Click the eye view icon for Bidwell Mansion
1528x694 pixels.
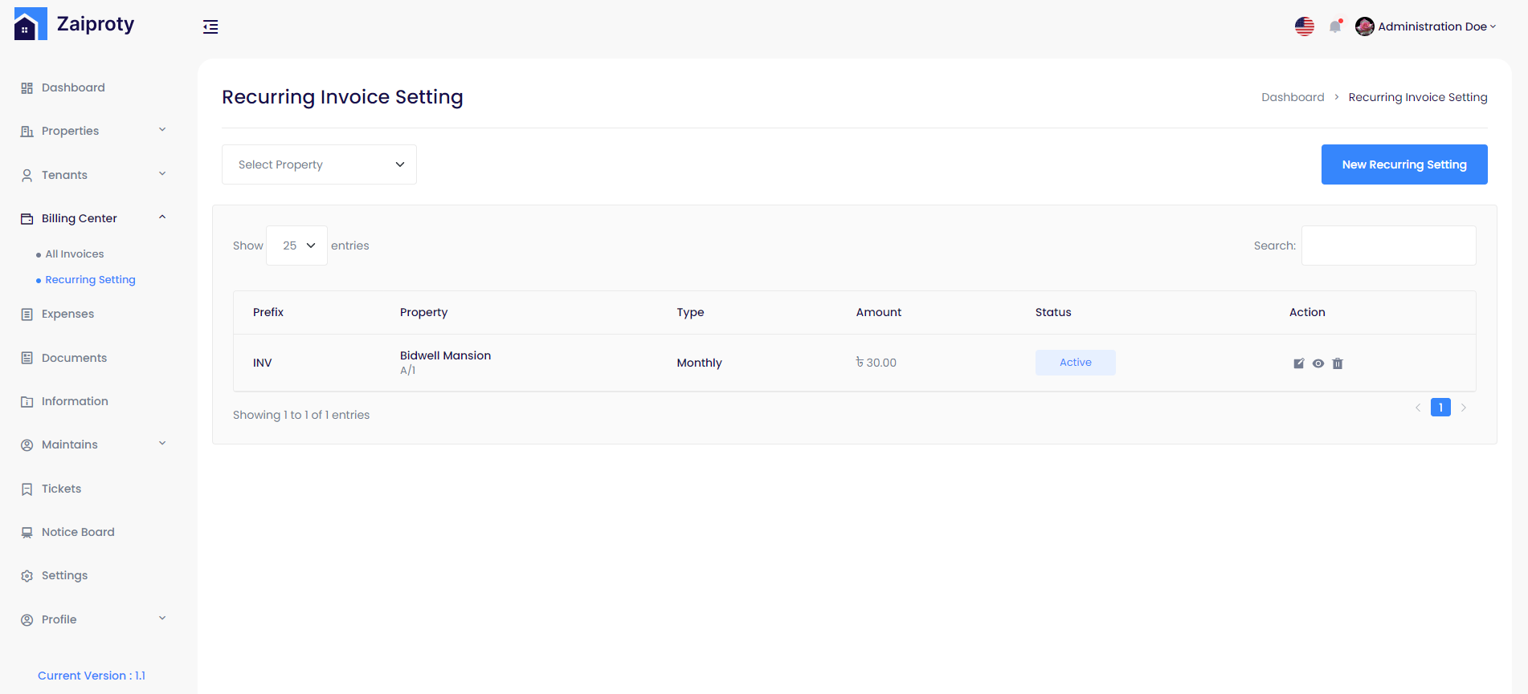(1318, 363)
